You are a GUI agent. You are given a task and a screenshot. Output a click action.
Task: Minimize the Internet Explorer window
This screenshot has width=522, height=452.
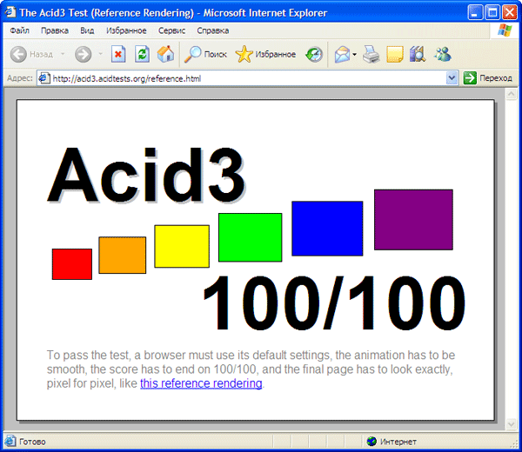tap(475, 13)
